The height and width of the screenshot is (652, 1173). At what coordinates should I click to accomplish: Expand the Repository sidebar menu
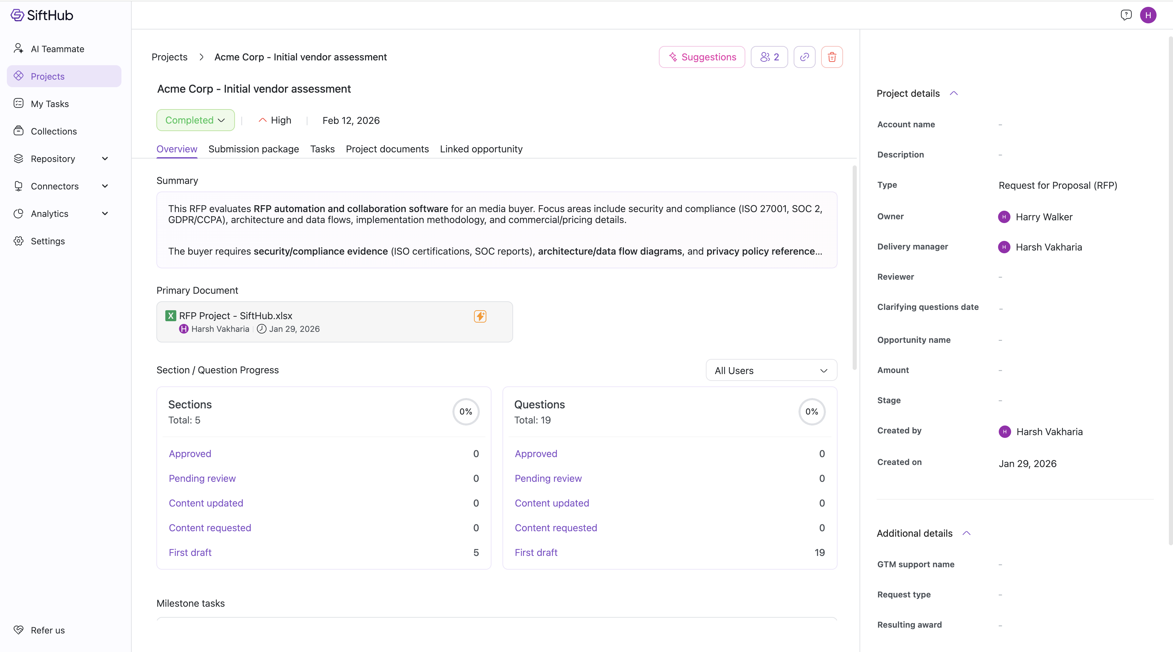(x=105, y=159)
